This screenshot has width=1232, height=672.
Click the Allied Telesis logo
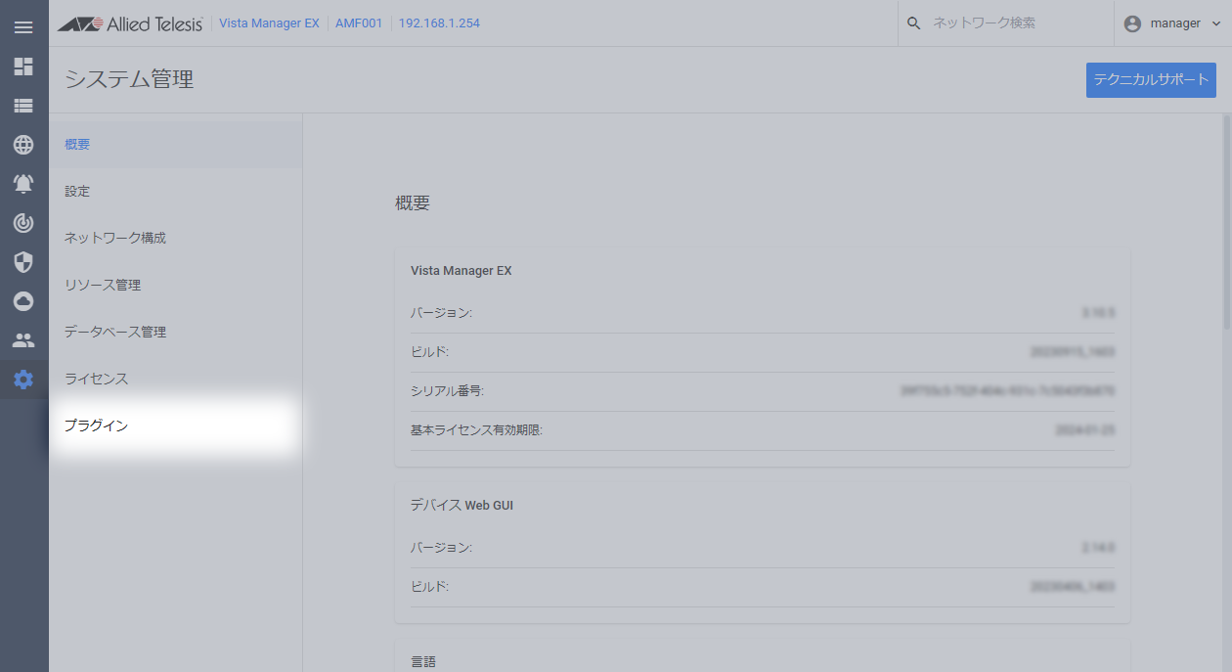coord(129,23)
